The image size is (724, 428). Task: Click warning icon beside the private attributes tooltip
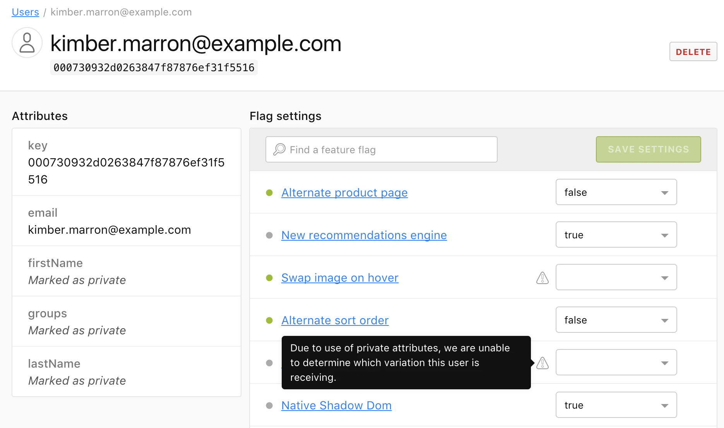[x=543, y=363]
